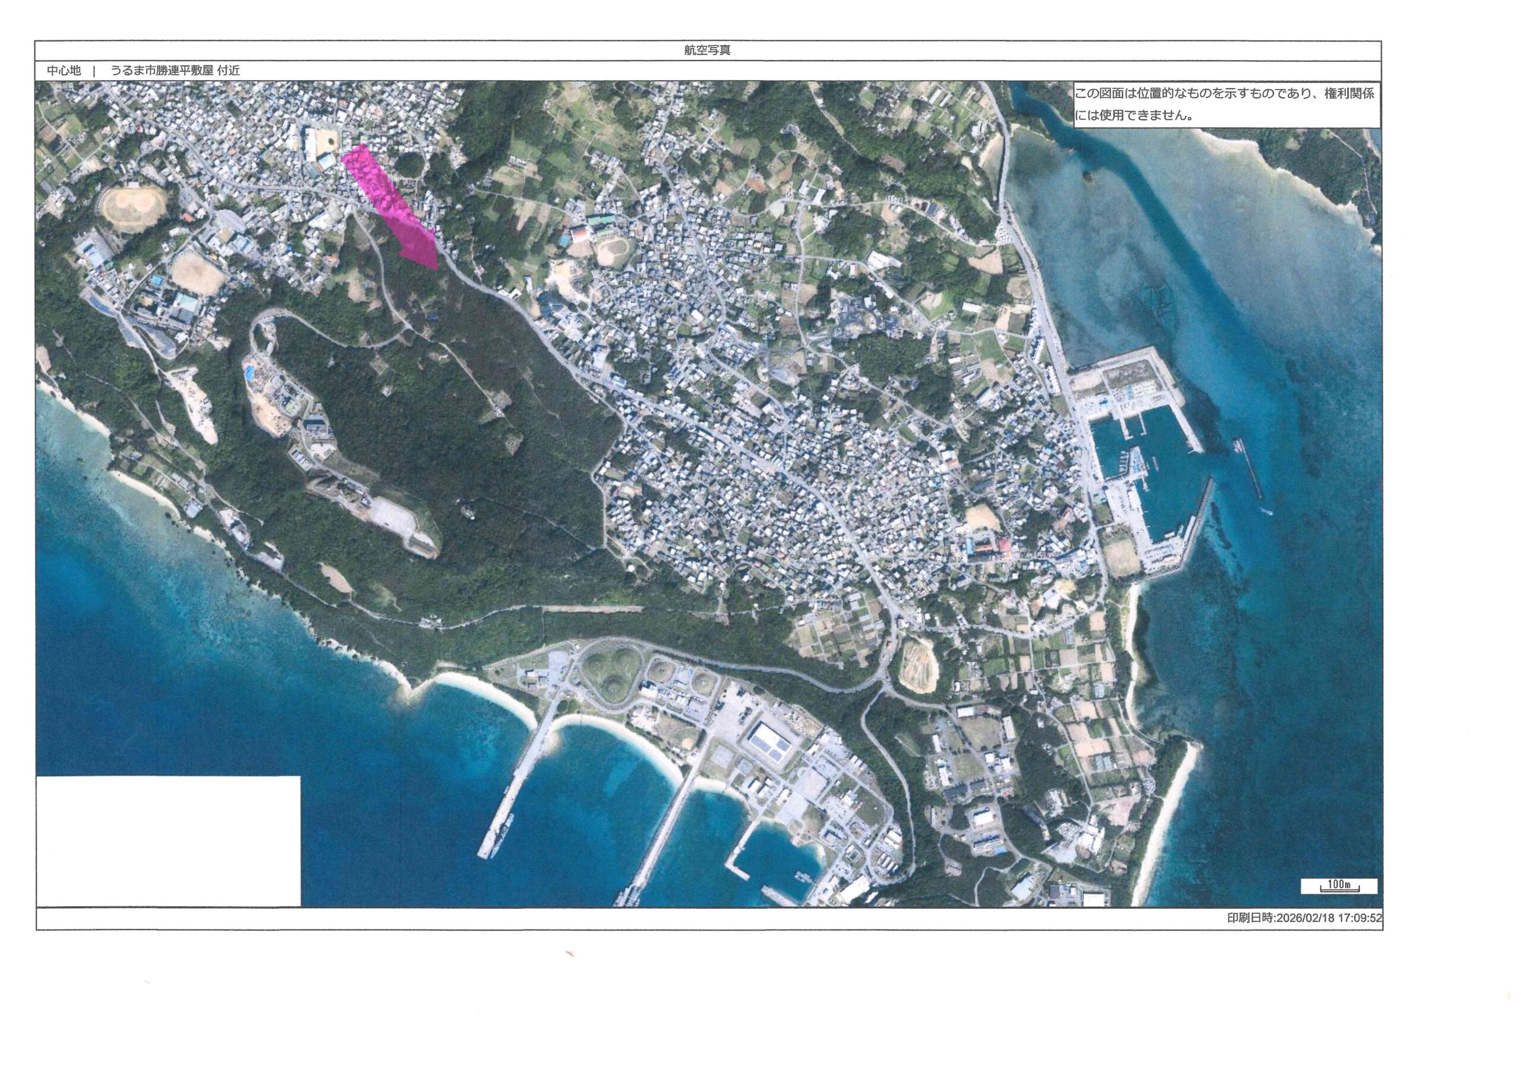The height and width of the screenshot is (1075, 1521).
Task: Click the 航空写真 title header
Action: (708, 50)
